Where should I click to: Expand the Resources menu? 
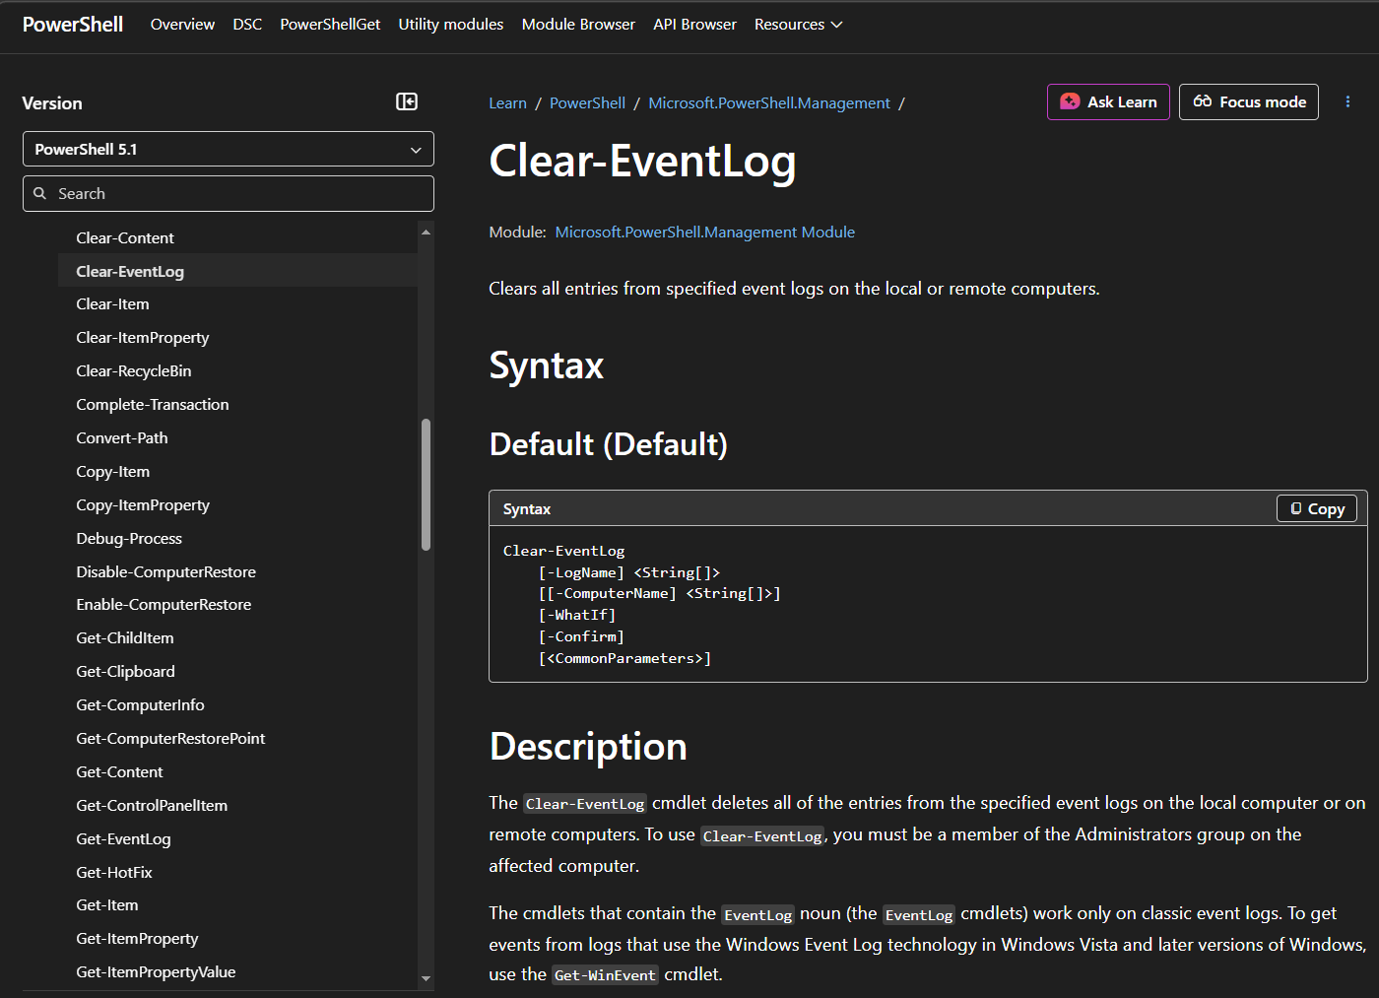pyautogui.click(x=798, y=25)
